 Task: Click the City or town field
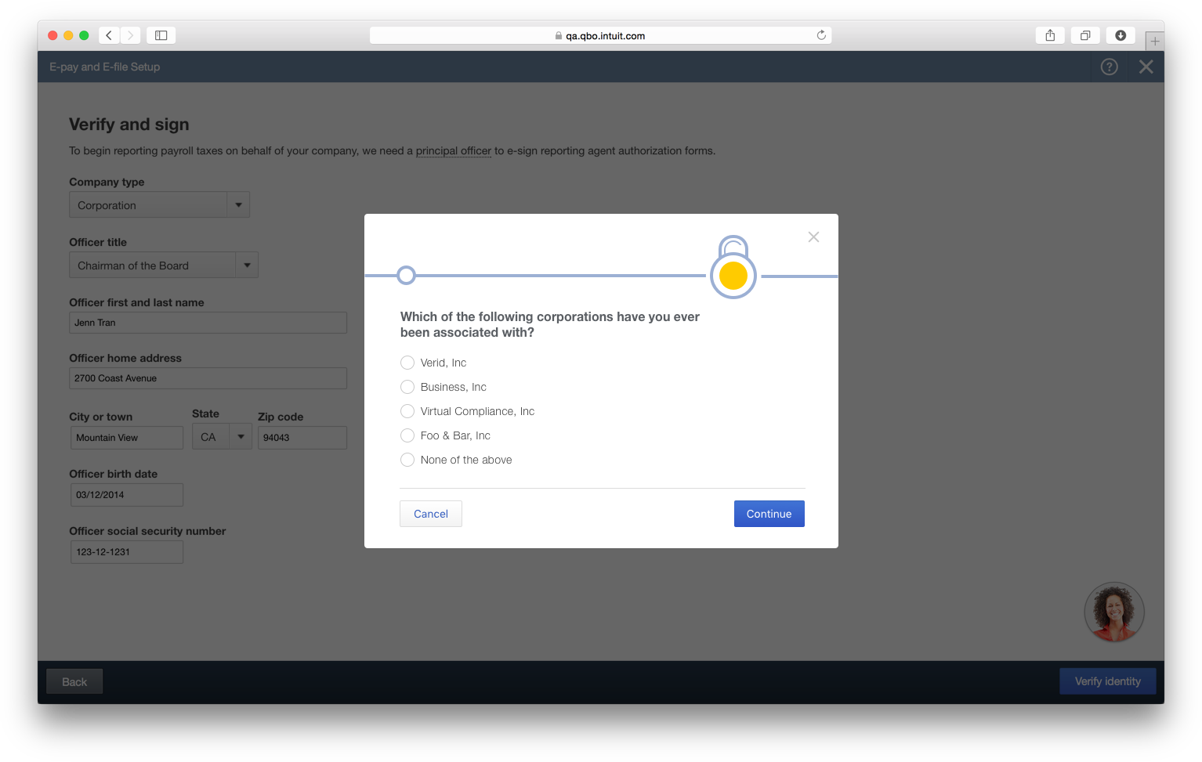tap(126, 438)
